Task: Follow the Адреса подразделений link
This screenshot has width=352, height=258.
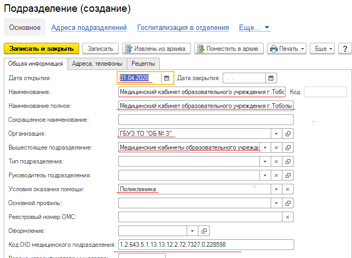Action: (89, 27)
